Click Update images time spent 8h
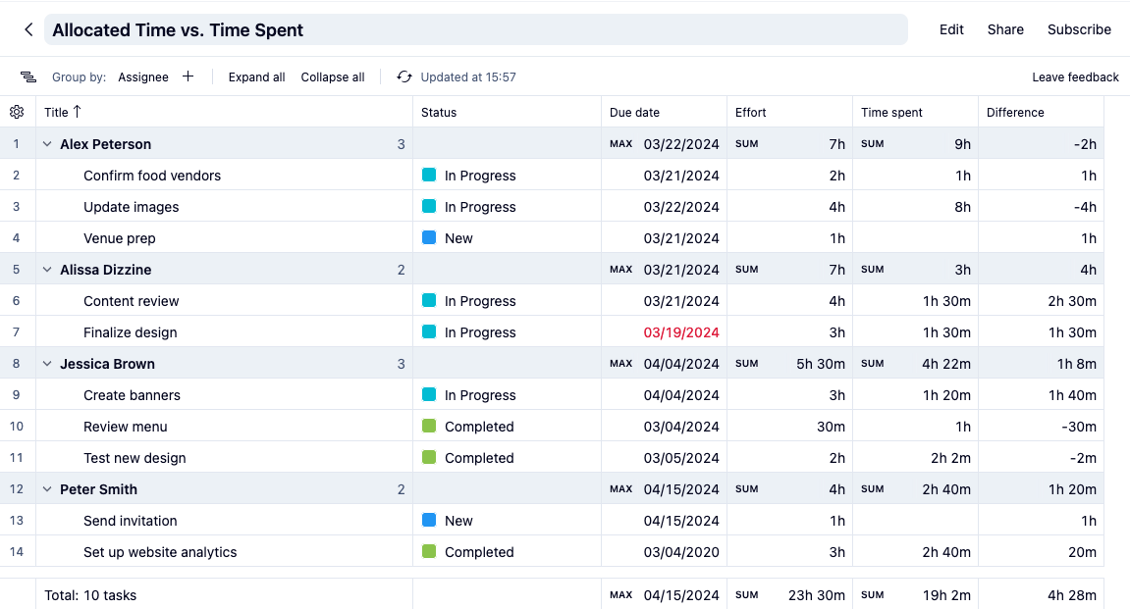 962,207
